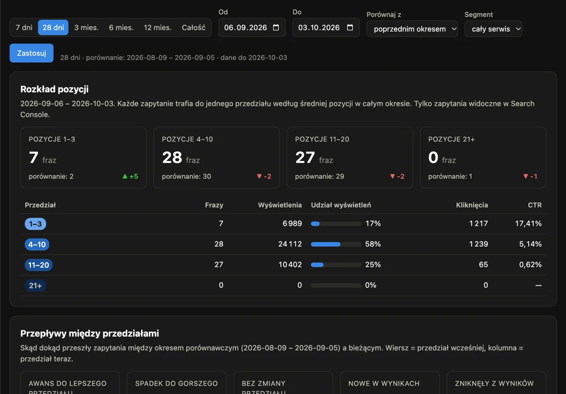The image size is (566, 394).
Task: Open the Zniknęły z wyników card
Action: click(497, 383)
